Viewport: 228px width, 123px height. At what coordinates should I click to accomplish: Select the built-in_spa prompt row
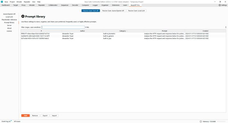pos(123,39)
